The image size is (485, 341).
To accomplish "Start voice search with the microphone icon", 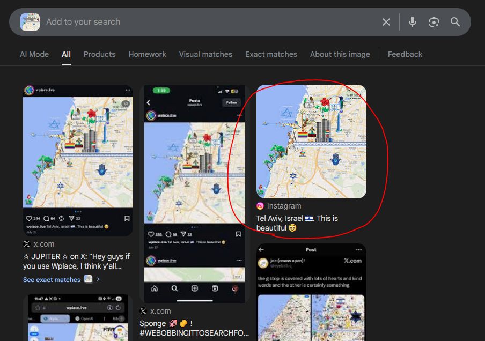I will [413, 22].
